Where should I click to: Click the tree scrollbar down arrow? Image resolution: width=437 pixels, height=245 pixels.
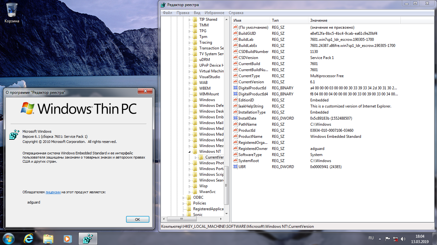click(227, 213)
